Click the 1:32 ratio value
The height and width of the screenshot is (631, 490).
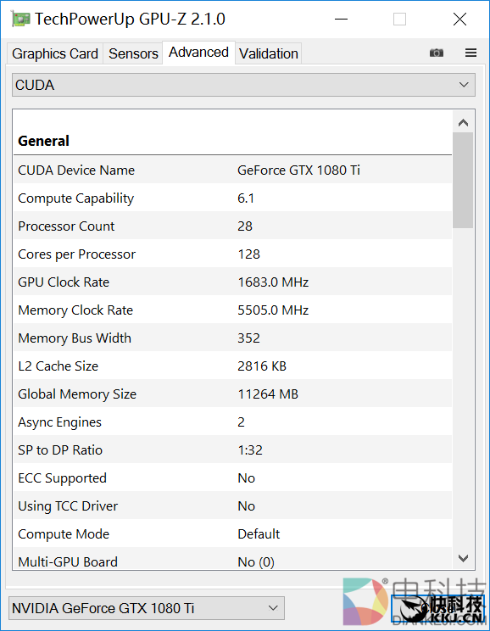pos(250,450)
